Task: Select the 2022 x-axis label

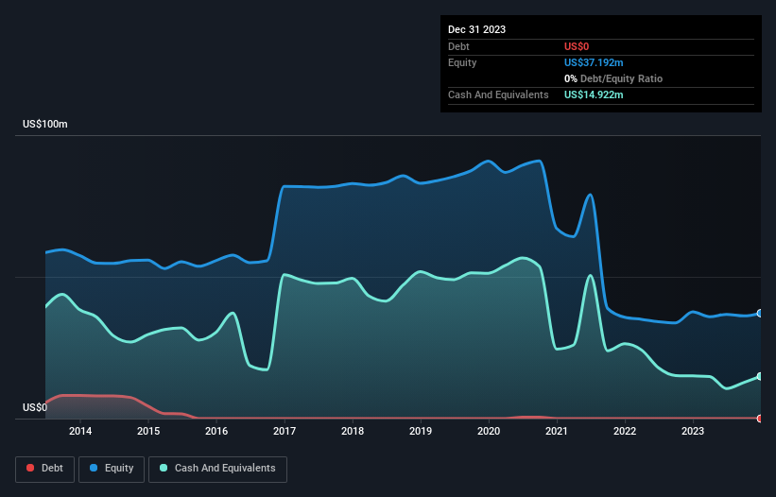Action: click(625, 431)
